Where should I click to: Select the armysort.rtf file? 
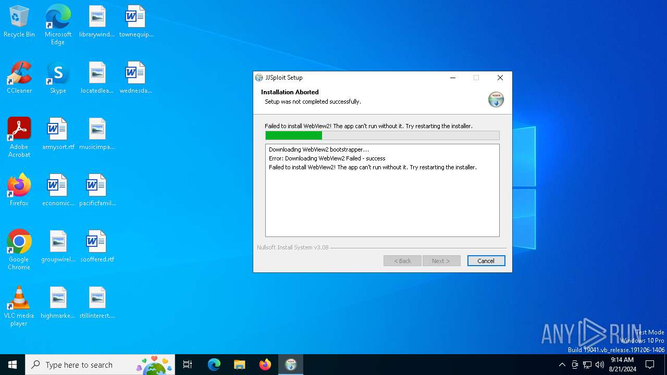coord(58,134)
